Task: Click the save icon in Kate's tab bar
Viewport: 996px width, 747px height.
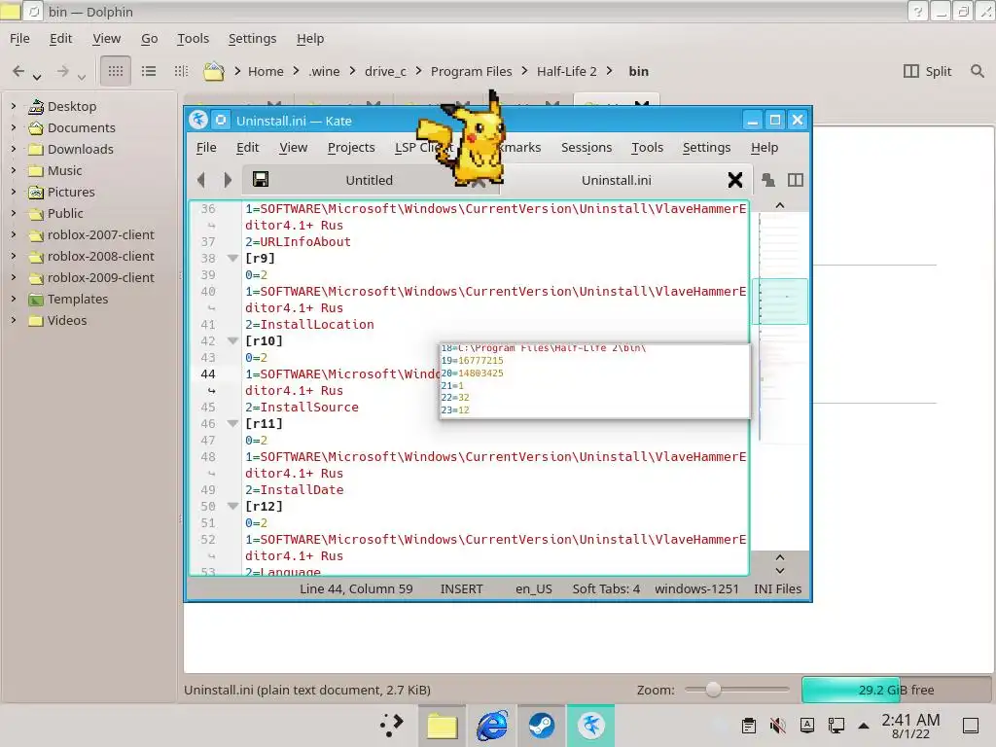Action: (x=261, y=180)
